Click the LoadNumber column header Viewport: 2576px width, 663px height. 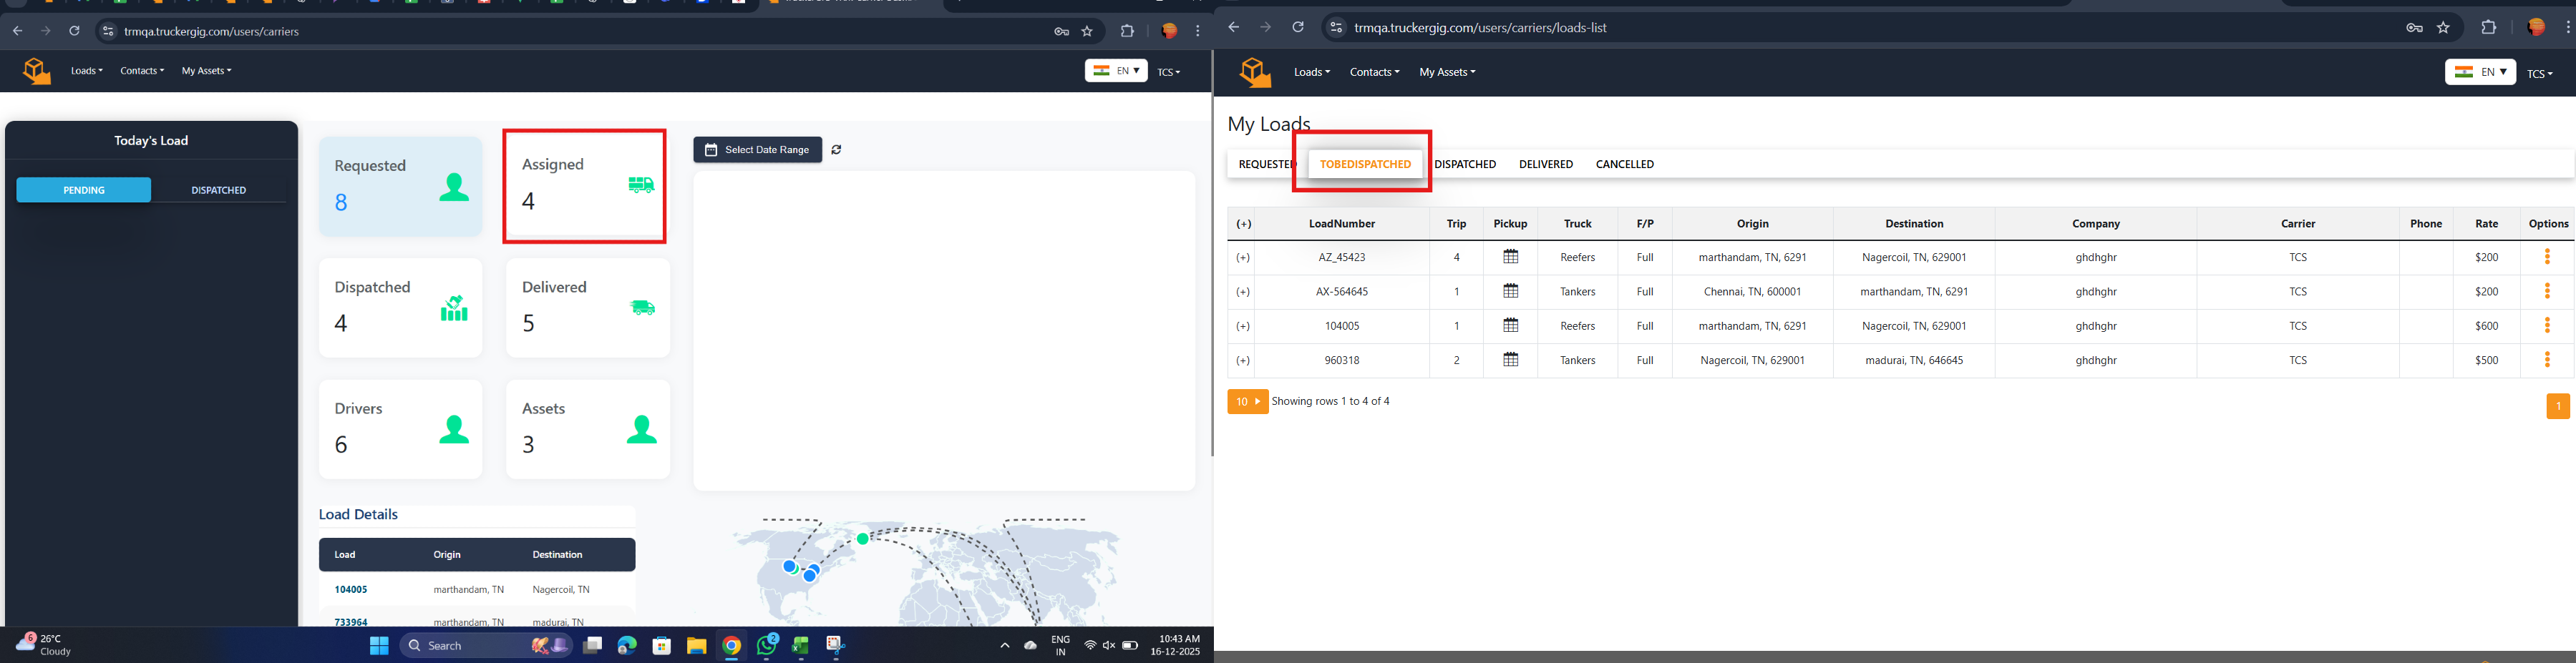1342,224
